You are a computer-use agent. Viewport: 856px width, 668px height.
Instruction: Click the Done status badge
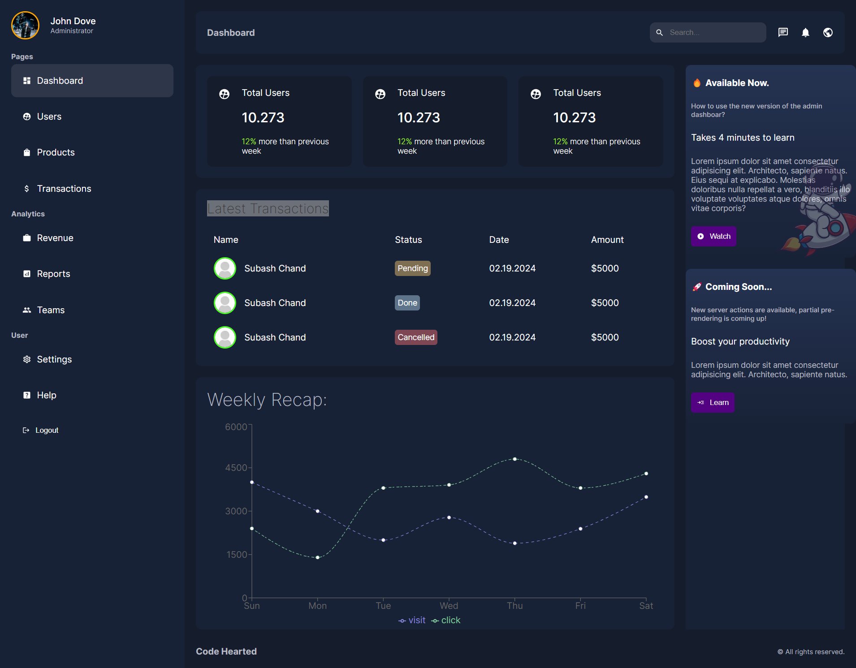tap(407, 303)
